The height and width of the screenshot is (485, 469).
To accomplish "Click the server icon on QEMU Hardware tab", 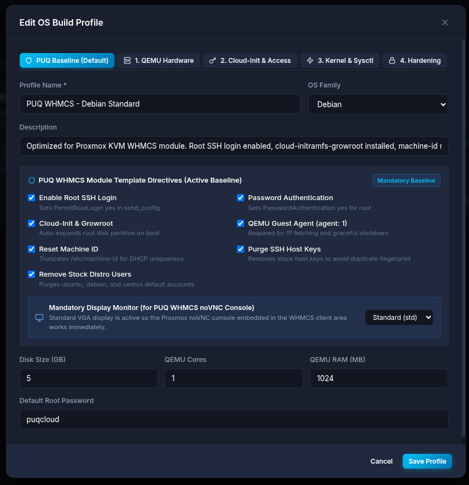I will 127,61.
